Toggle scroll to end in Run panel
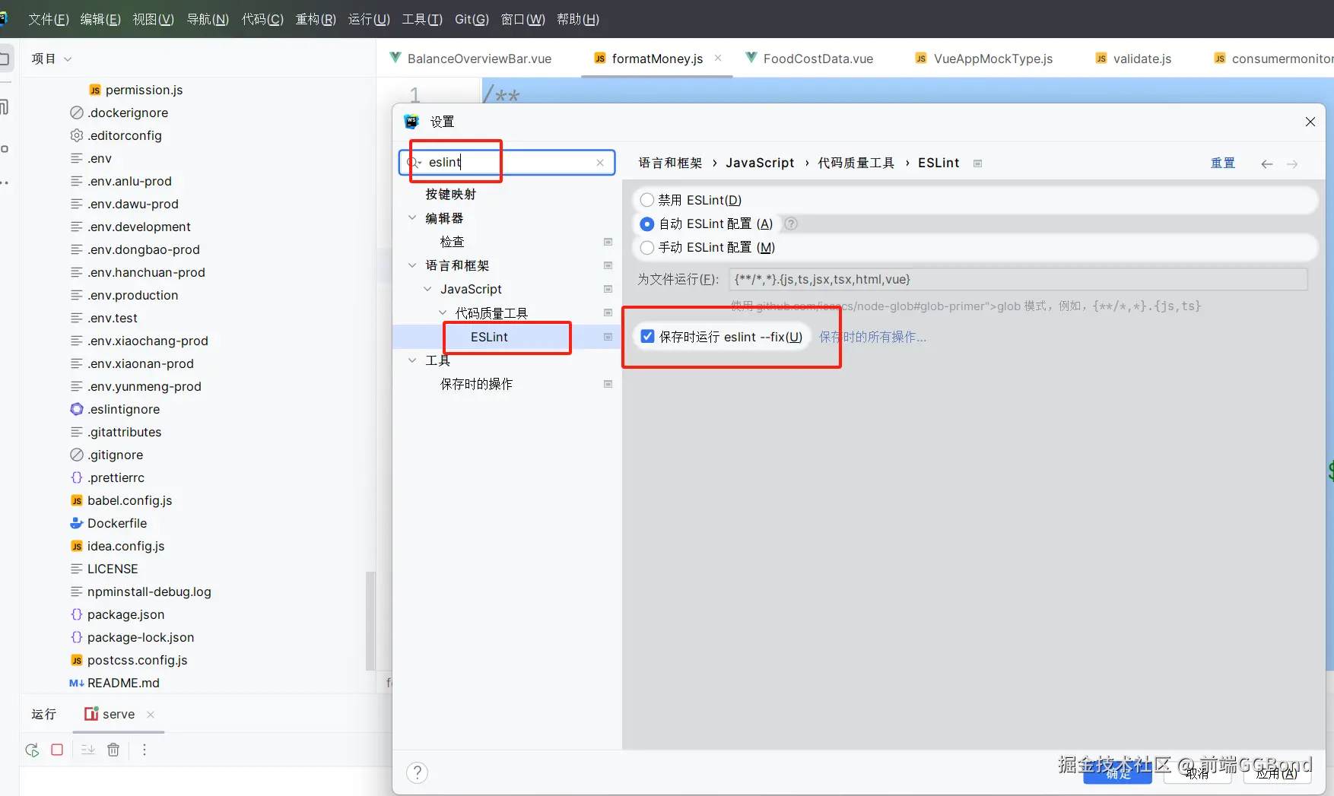The image size is (1334, 796). [88, 750]
